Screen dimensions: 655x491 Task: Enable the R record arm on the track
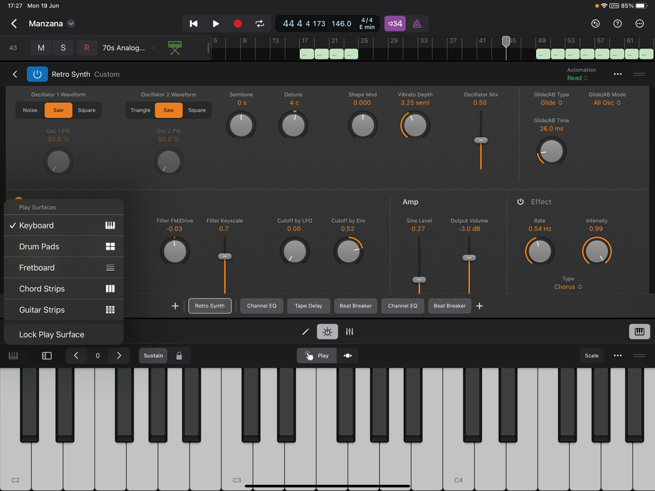pos(86,47)
